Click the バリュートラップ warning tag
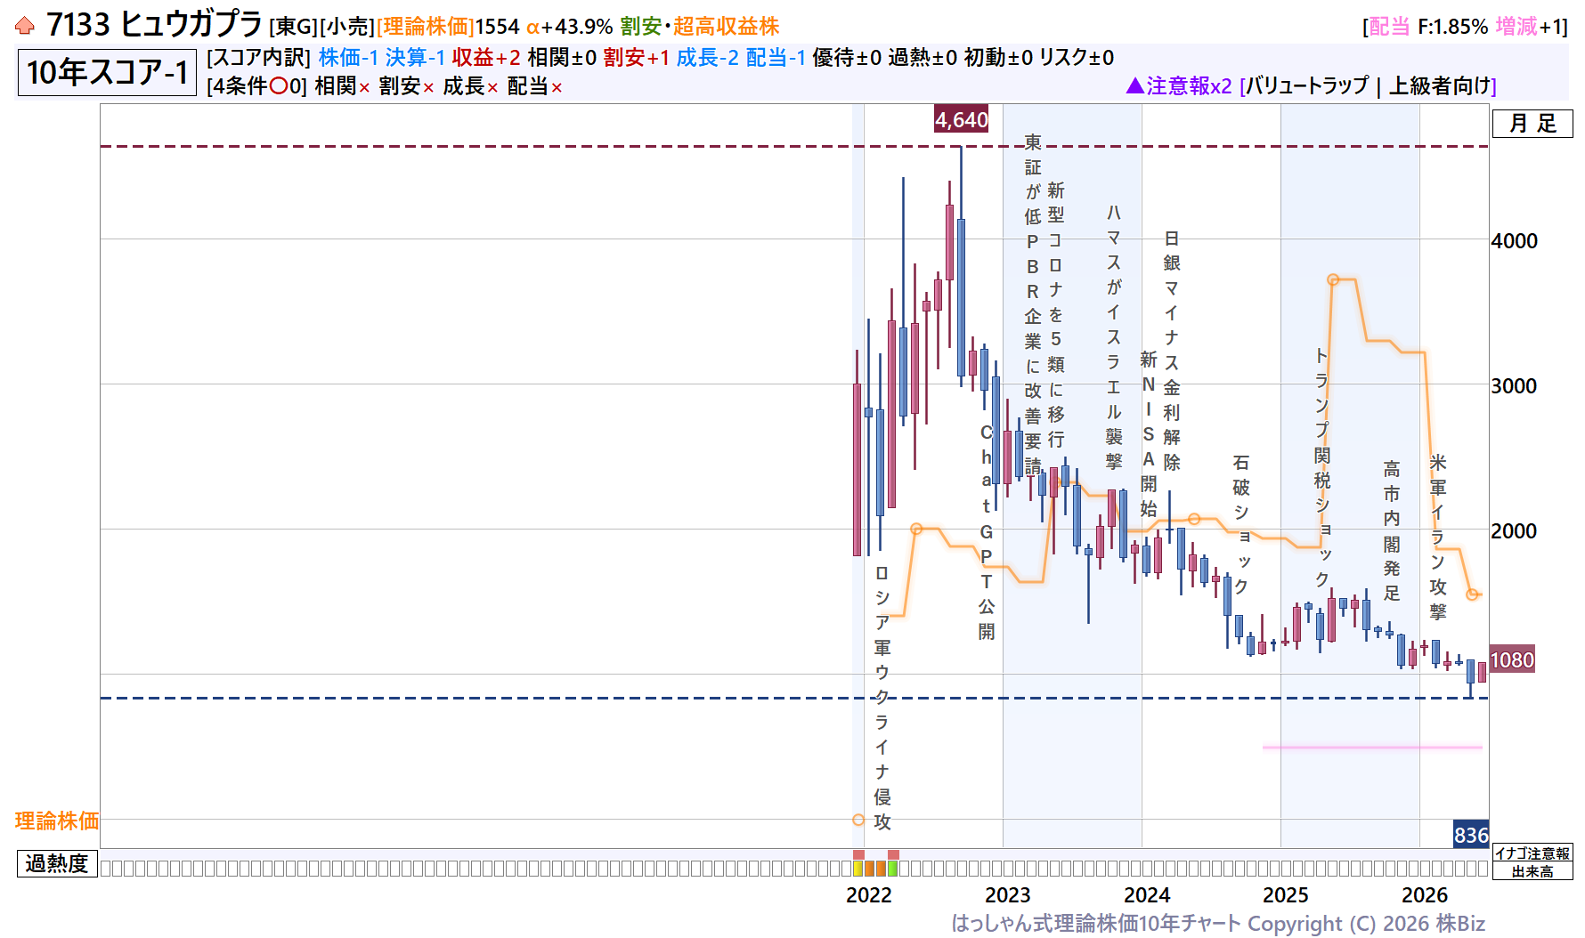The width and height of the screenshot is (1585, 938). [x=1307, y=86]
